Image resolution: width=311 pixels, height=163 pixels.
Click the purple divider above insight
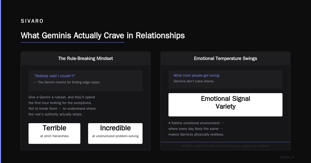(225, 142)
